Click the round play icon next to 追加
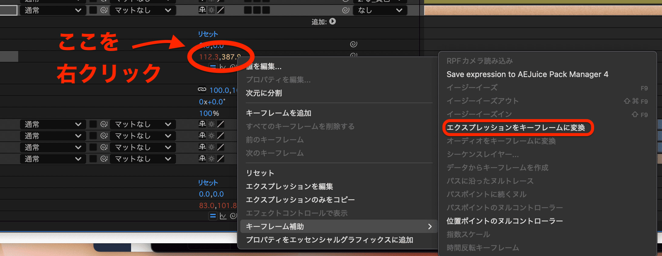 coord(333,22)
